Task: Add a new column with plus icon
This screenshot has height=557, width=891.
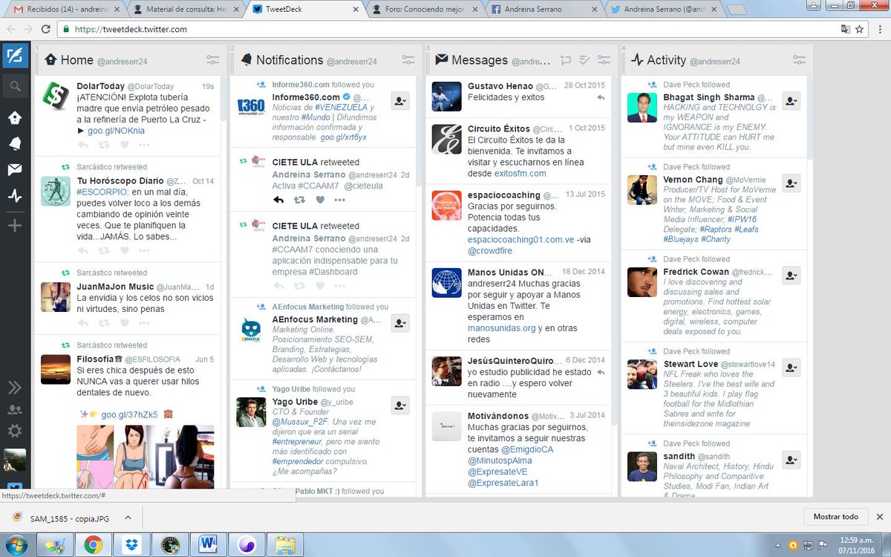Action: (x=15, y=225)
